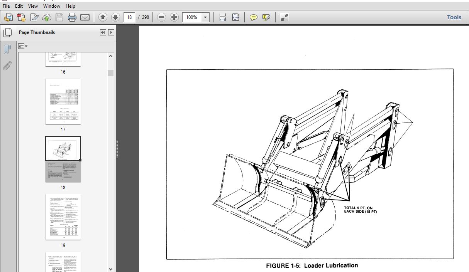Select page 18 thumbnail
The height and width of the screenshot is (272, 469).
pyautogui.click(x=63, y=159)
